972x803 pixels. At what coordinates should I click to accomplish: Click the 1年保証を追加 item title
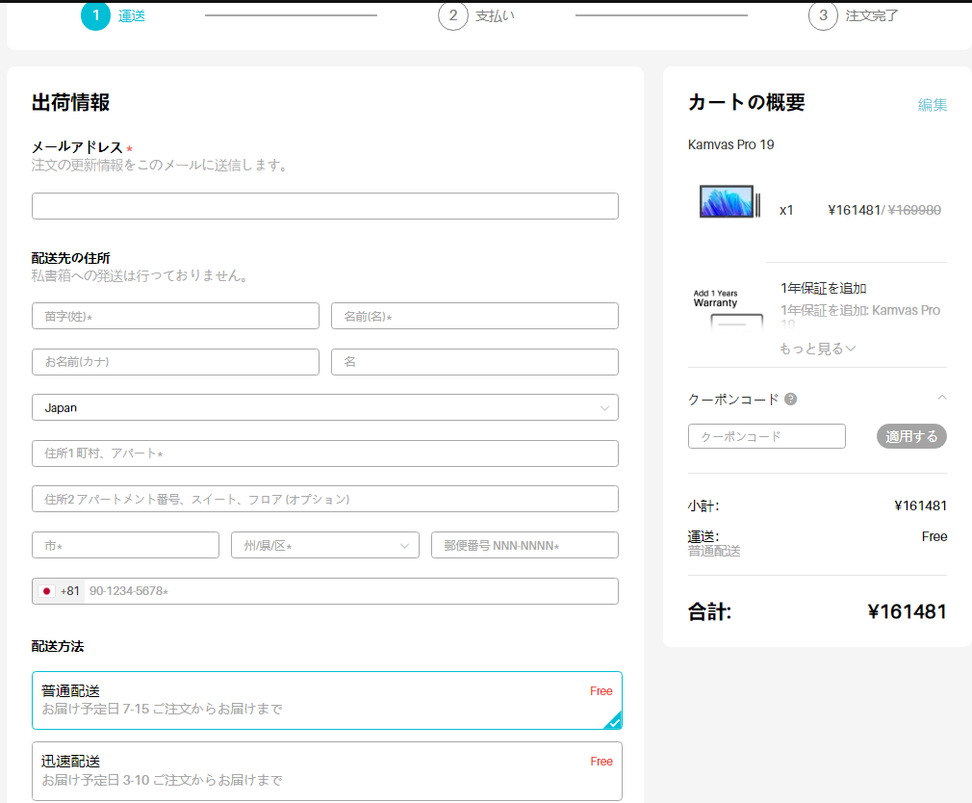click(x=823, y=288)
